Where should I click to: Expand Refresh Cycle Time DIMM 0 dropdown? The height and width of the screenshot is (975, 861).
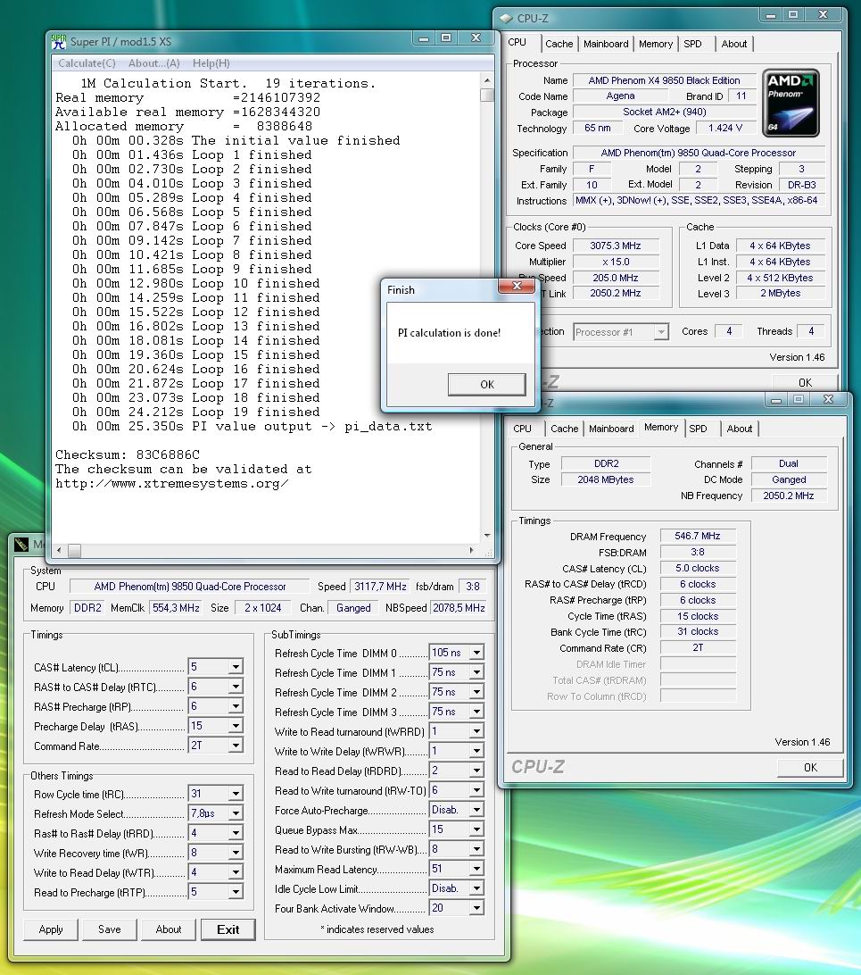pyautogui.click(x=476, y=653)
